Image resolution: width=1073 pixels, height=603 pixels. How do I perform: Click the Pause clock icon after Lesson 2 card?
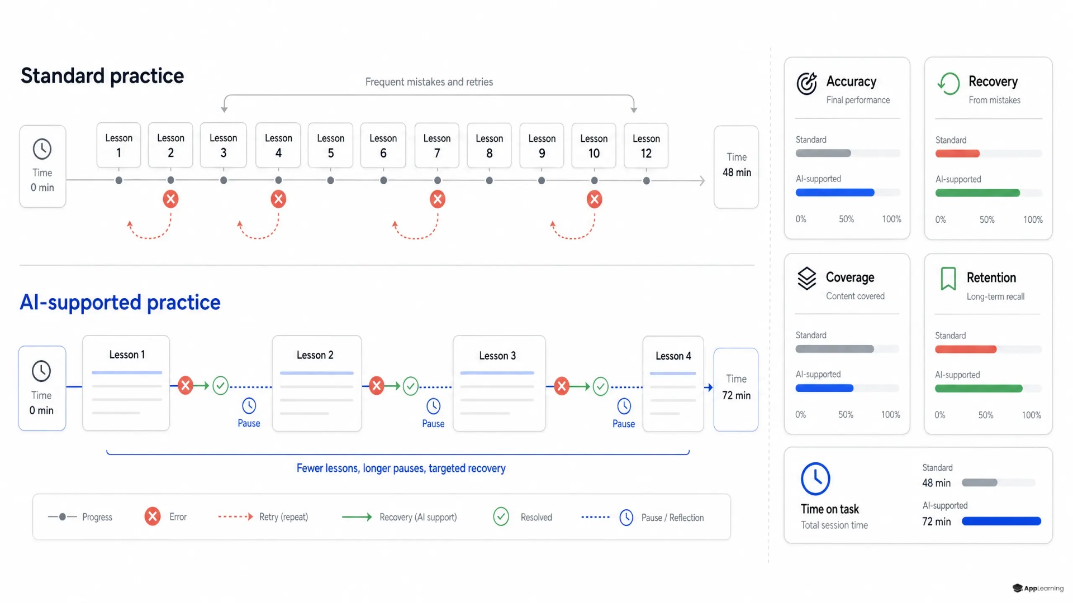[x=434, y=406]
